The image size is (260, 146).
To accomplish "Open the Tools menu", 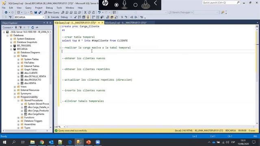I will tap(59, 8).
